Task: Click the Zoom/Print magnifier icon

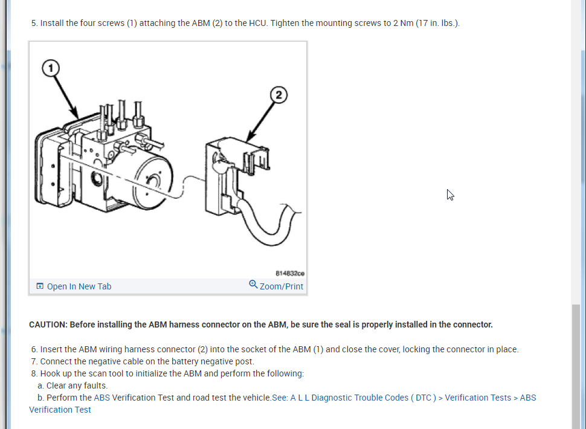Action: point(253,285)
